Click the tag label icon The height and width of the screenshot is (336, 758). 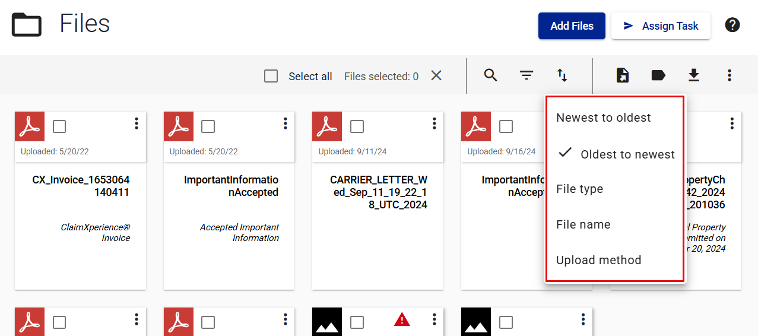(658, 75)
